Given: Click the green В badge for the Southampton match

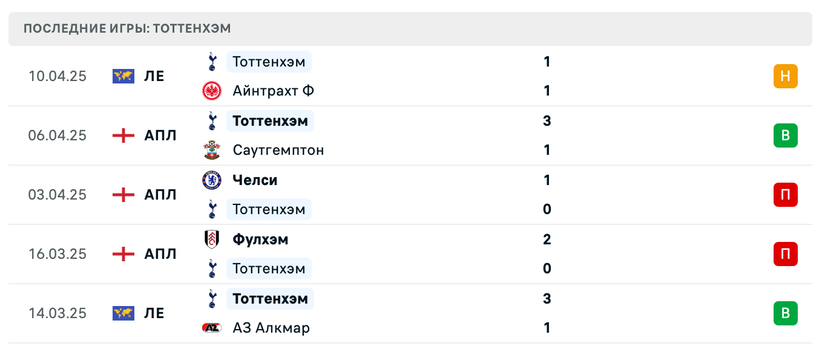Looking at the screenshot, I should pyautogui.click(x=786, y=135).
